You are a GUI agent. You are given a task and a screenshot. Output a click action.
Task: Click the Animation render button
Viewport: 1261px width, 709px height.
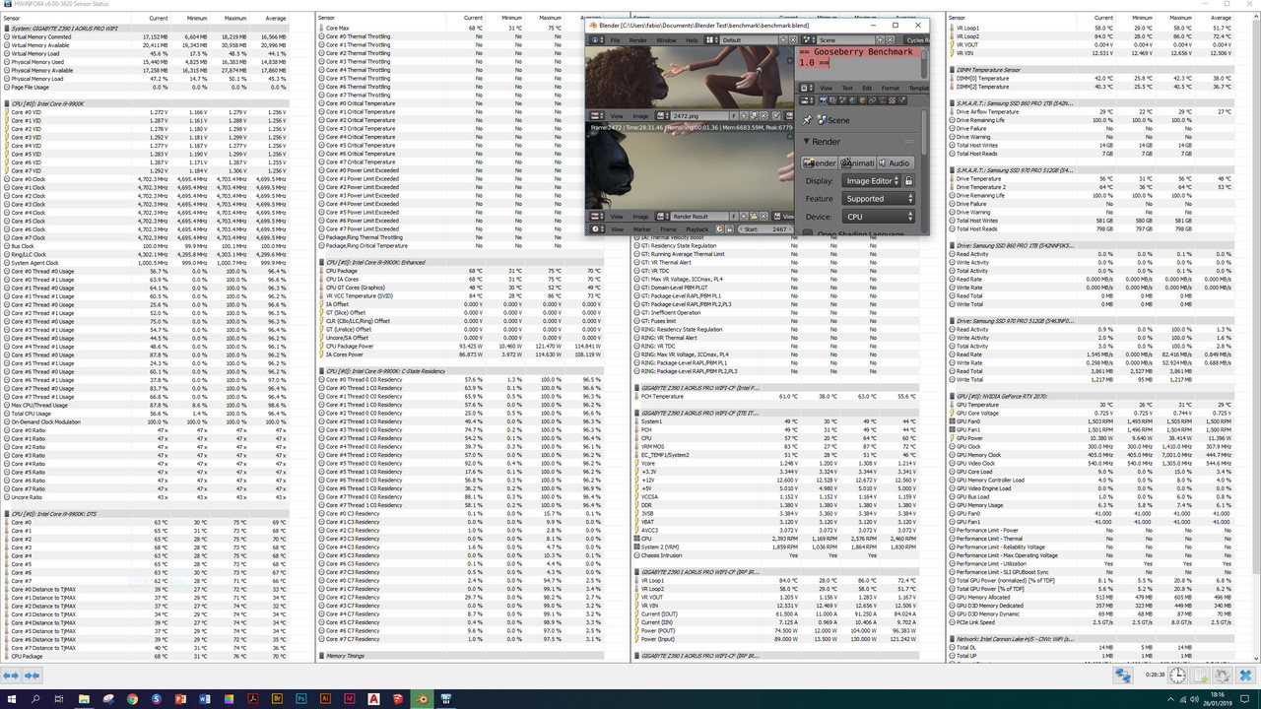pos(857,162)
